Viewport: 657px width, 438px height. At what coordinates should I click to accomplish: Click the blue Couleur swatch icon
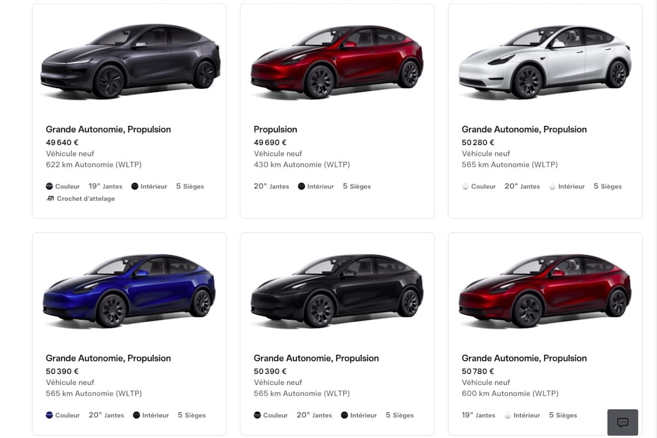[50, 416]
